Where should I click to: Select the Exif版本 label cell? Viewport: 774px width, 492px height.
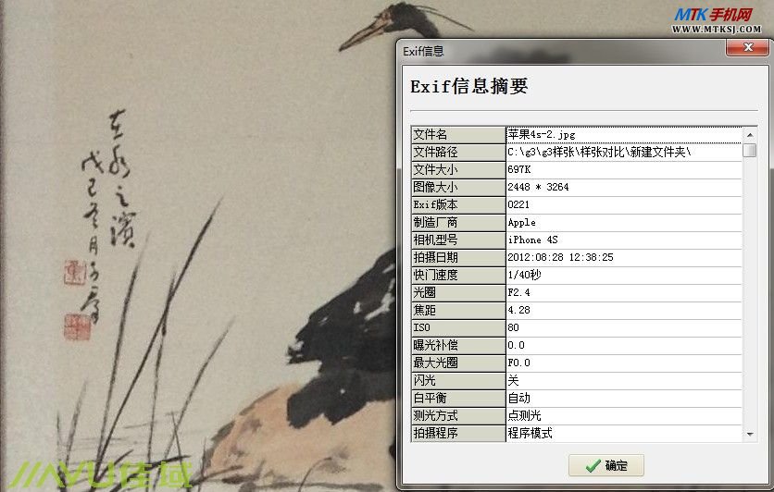pyautogui.click(x=458, y=204)
